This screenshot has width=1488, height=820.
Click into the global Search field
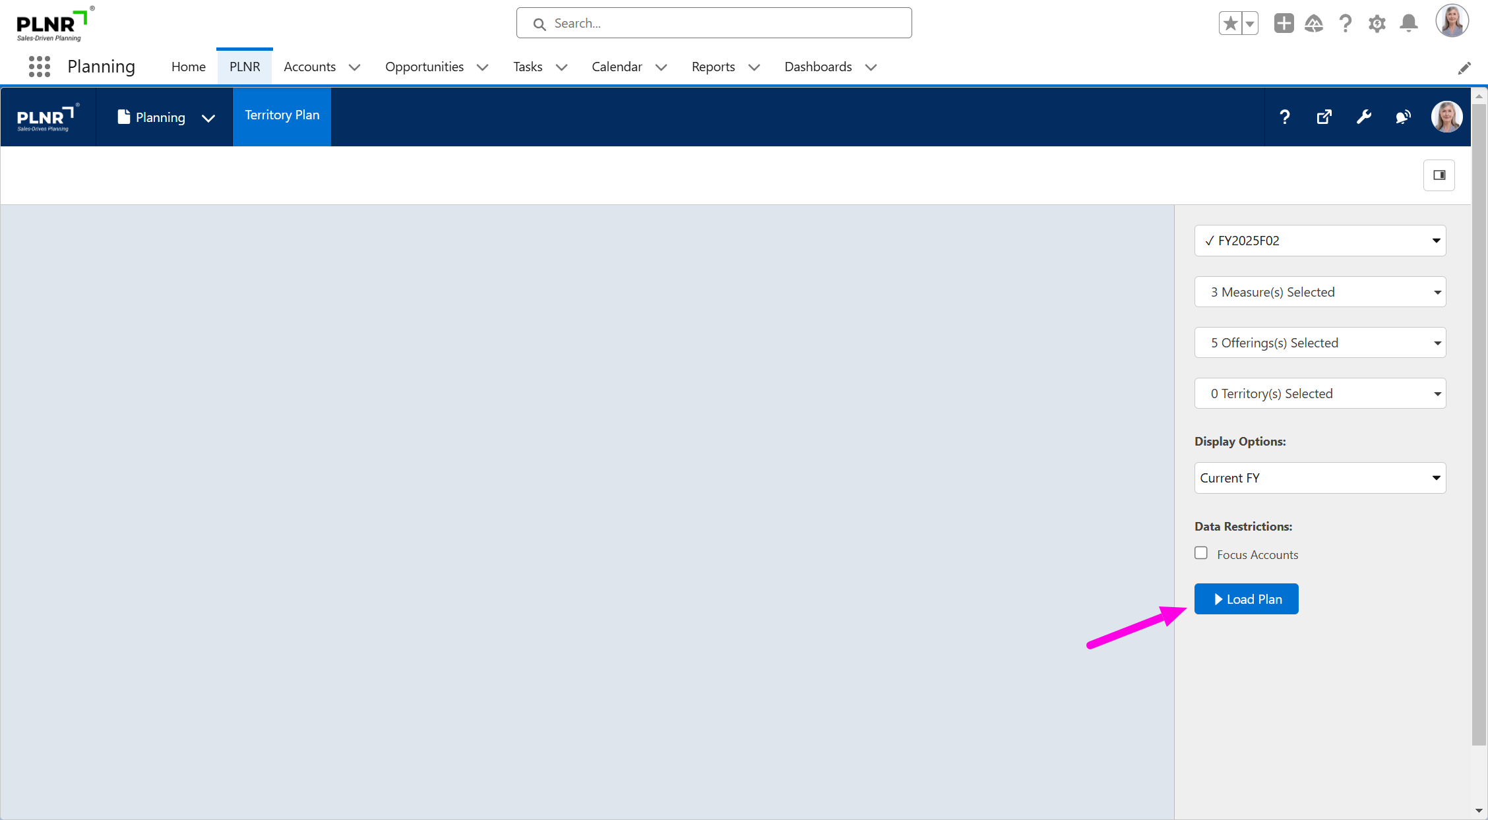pos(714,24)
